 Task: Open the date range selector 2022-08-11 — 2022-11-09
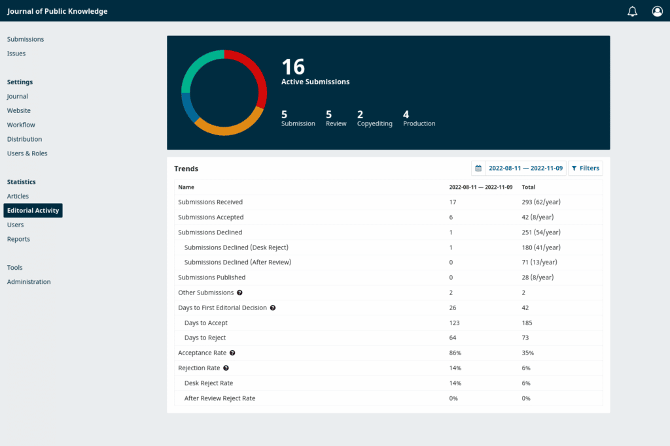click(525, 168)
